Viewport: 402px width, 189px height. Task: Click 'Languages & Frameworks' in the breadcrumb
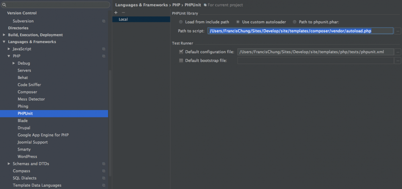pyautogui.click(x=142, y=5)
